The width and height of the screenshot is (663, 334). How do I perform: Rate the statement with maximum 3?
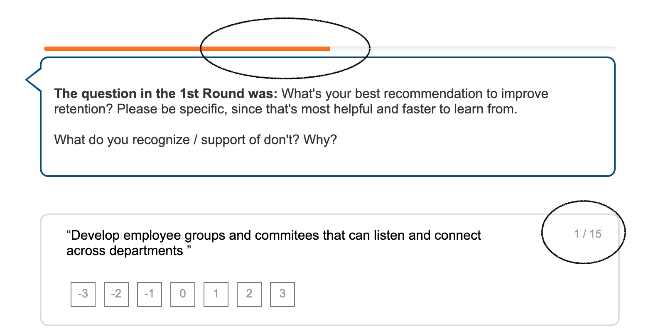pos(282,295)
